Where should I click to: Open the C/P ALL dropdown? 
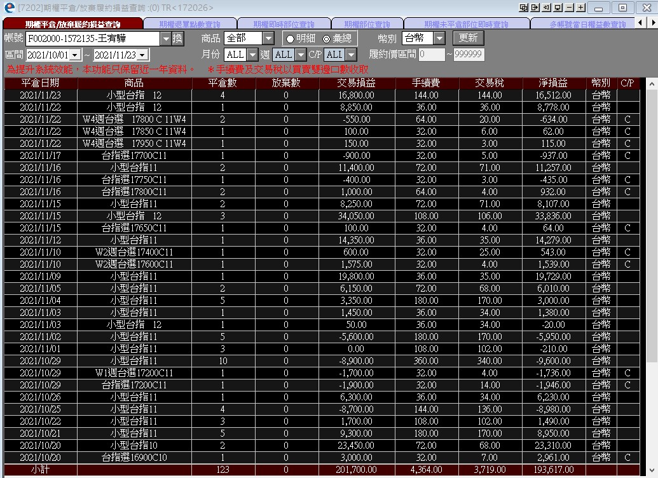[351, 55]
